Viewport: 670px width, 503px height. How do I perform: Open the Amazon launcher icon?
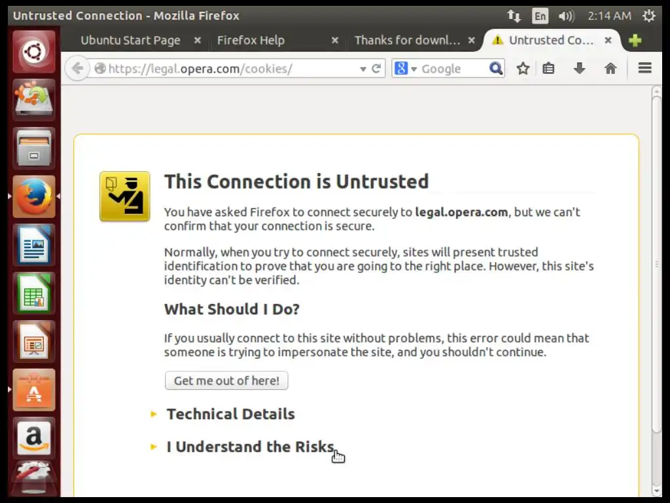click(x=34, y=438)
